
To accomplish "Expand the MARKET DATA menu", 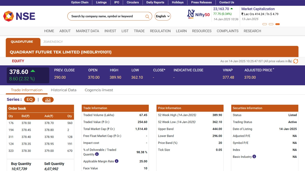I will tap(87, 31).
